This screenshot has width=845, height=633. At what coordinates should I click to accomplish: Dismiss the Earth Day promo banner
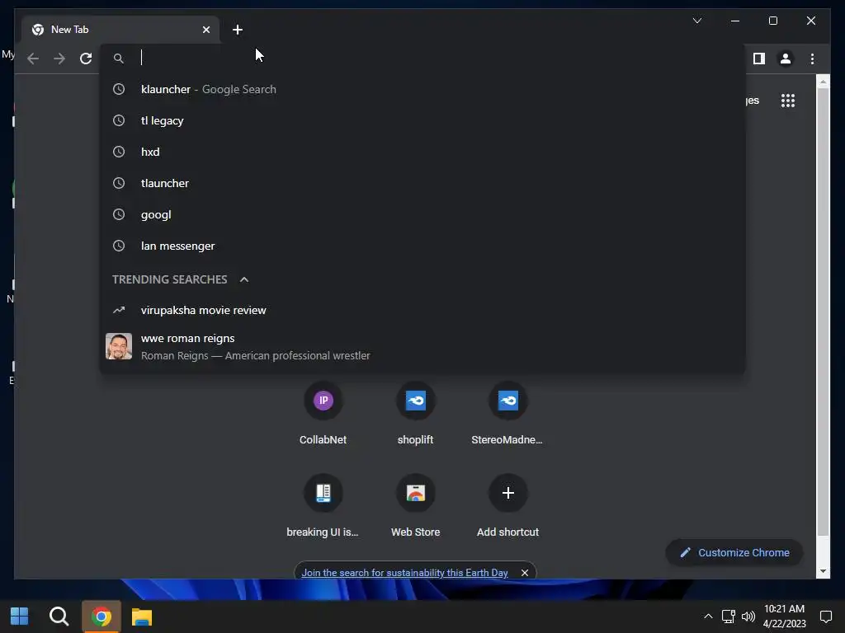click(x=524, y=573)
